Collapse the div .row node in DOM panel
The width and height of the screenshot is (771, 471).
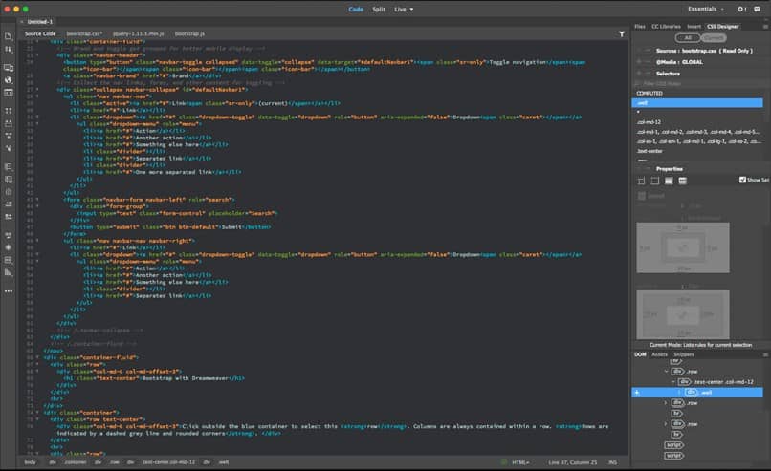(668, 371)
